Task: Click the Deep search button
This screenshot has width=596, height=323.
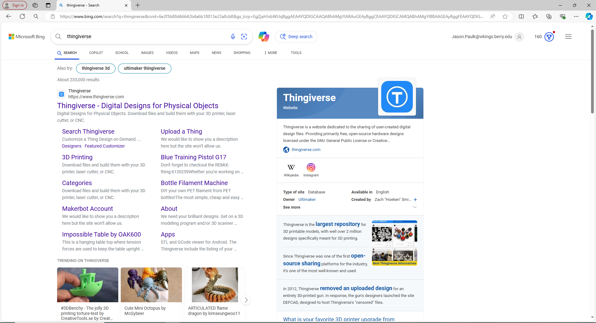Action: pyautogui.click(x=296, y=37)
